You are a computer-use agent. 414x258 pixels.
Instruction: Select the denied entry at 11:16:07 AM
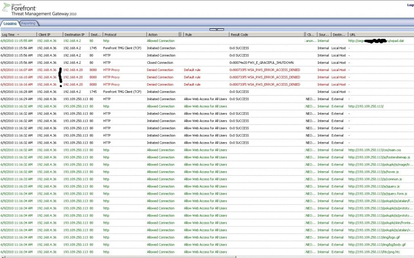pos(207,70)
